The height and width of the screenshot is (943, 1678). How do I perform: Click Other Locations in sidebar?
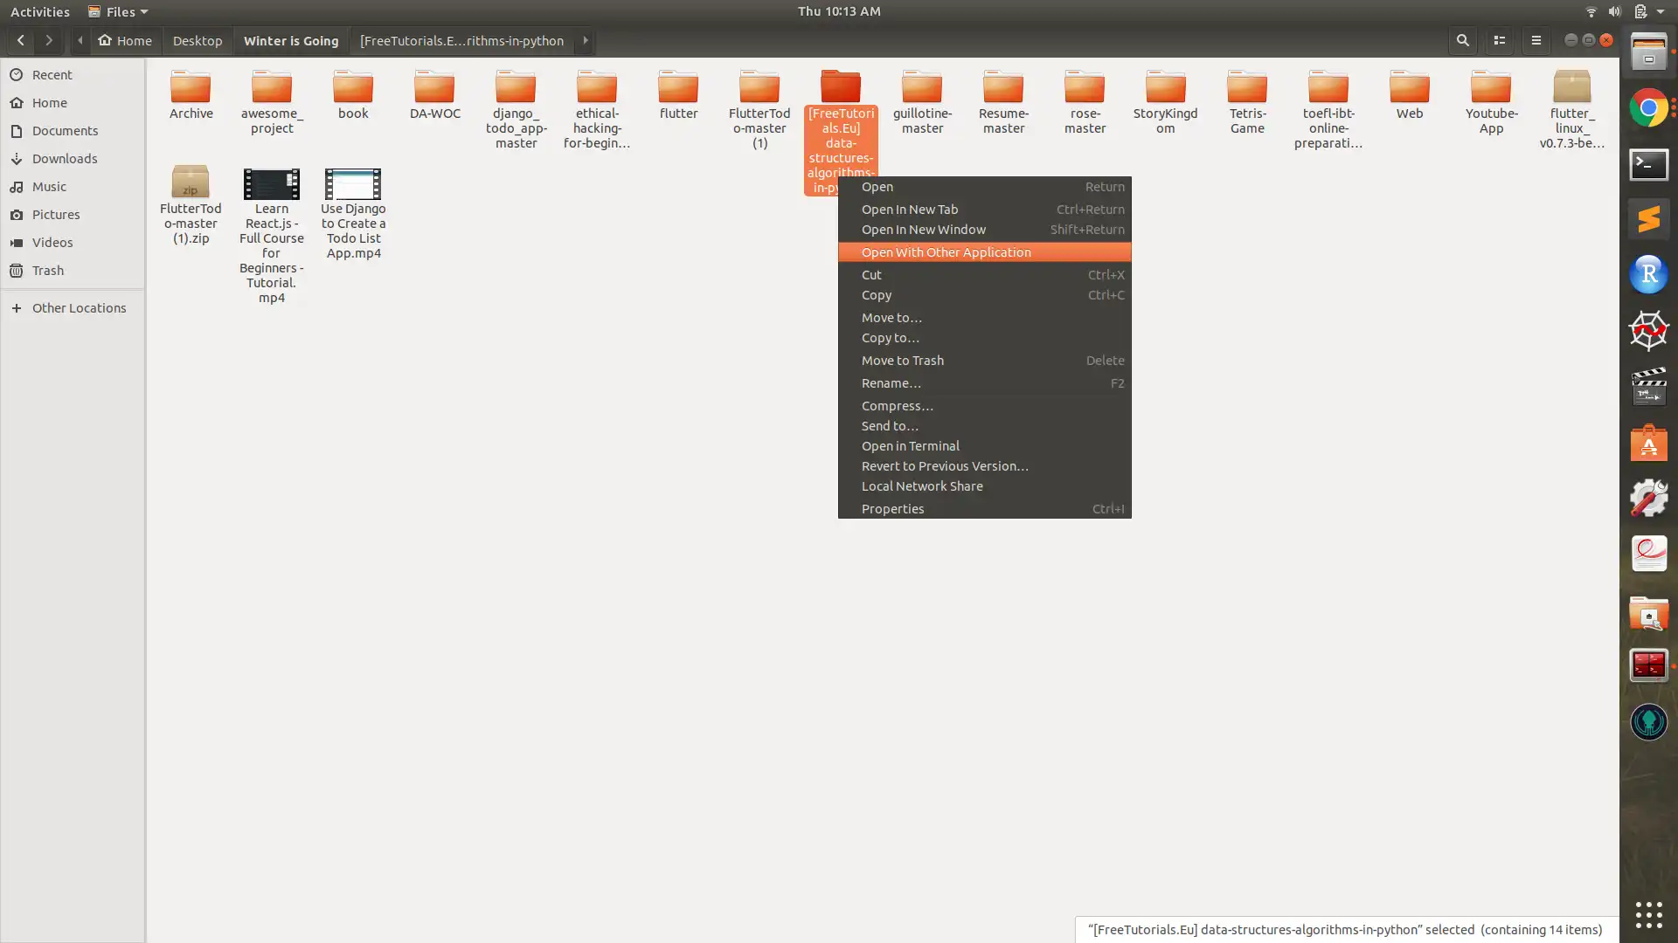[x=79, y=308]
